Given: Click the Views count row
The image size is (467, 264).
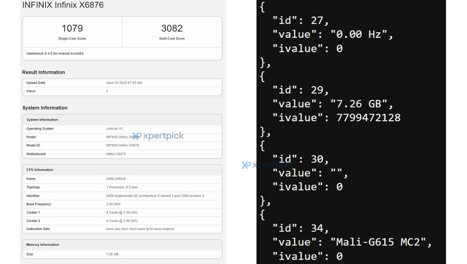Looking at the screenshot, I should (x=122, y=91).
